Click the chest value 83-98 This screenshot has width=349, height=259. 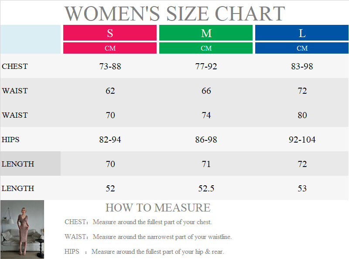302,67
